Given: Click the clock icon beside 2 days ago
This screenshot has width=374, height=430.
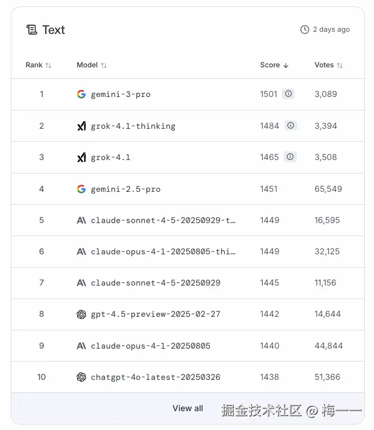Looking at the screenshot, I should [x=305, y=30].
